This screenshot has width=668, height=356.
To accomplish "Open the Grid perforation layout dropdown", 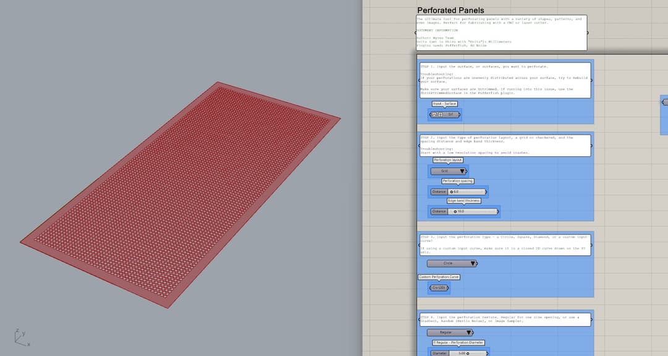I will pyautogui.click(x=445, y=171).
